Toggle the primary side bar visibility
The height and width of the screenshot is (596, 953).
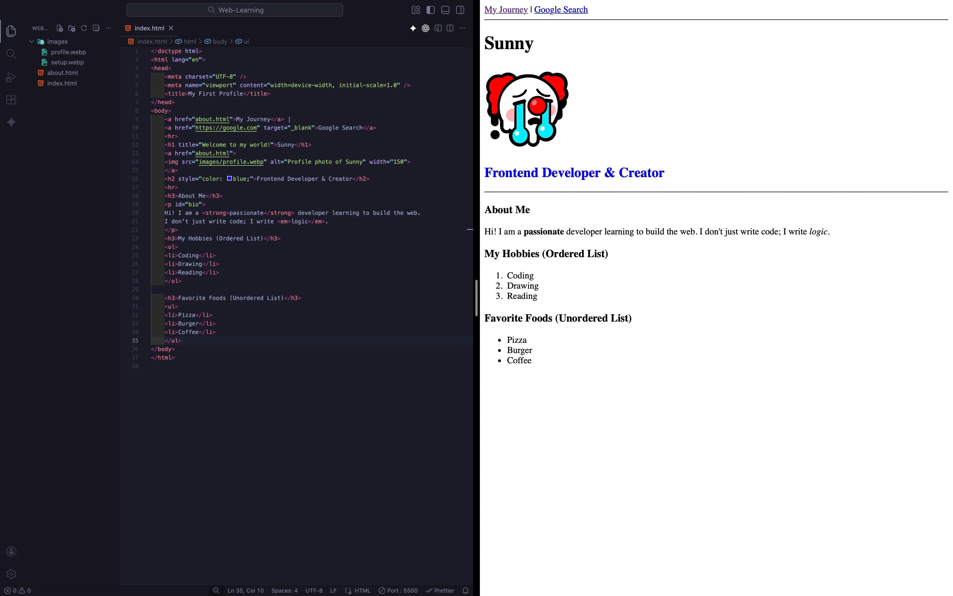click(431, 10)
